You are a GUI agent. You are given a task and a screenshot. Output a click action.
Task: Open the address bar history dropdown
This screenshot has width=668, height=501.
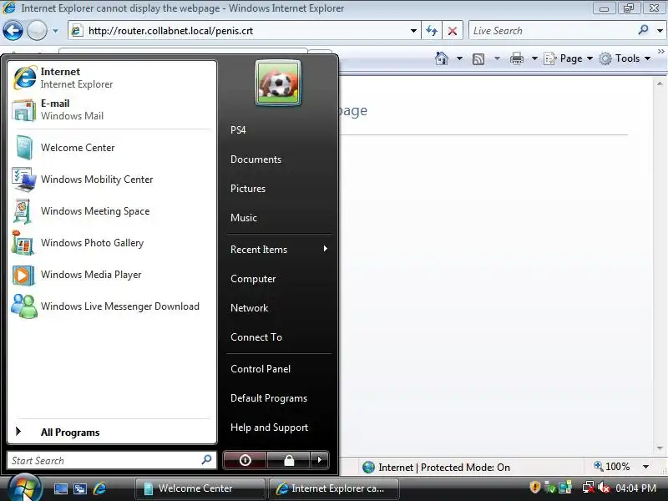click(413, 31)
